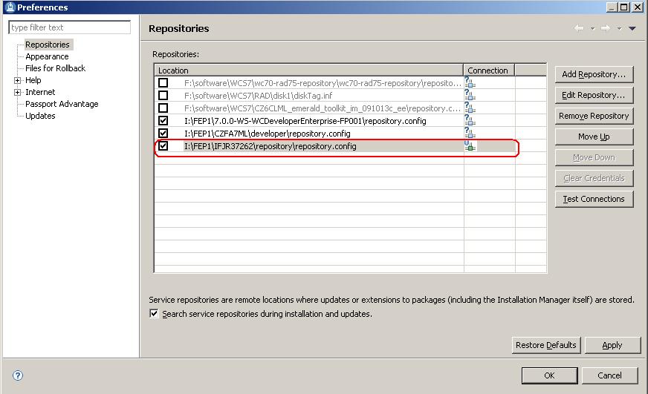Check the RAD disk1 diskTag.inf repository
648x394 pixels.
163,95
